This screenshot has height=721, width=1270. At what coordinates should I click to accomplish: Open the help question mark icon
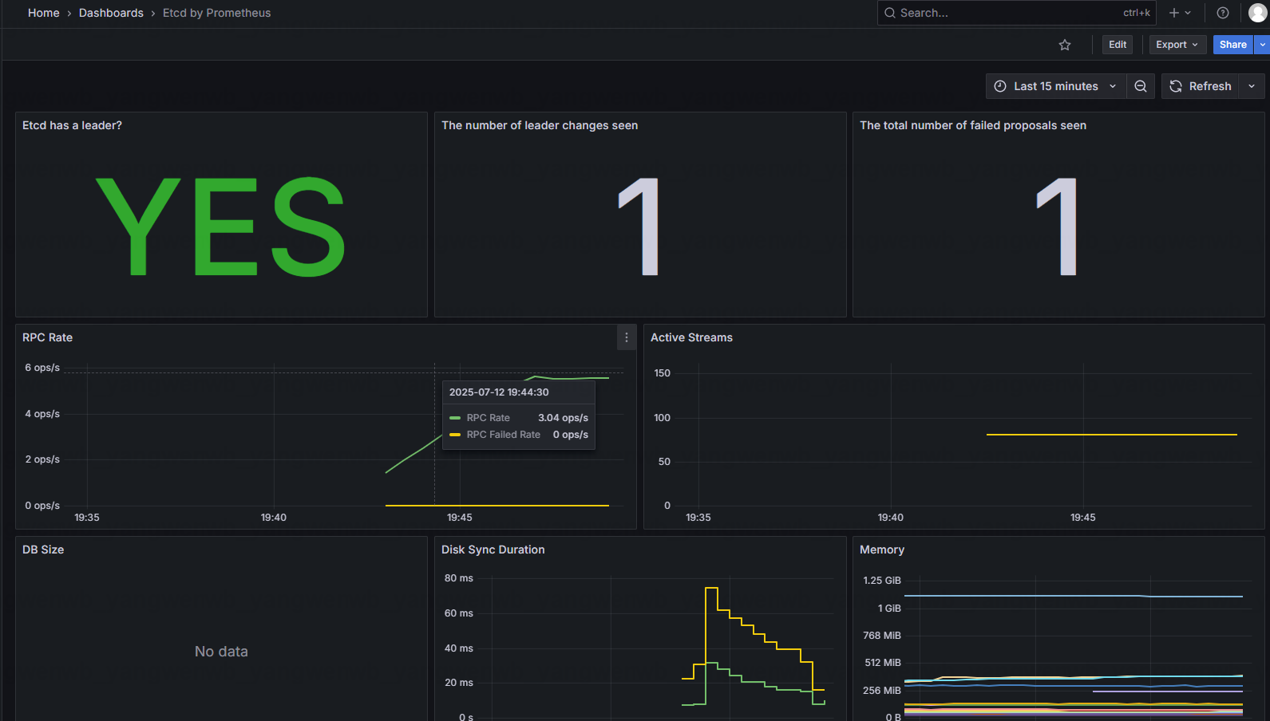(1222, 13)
